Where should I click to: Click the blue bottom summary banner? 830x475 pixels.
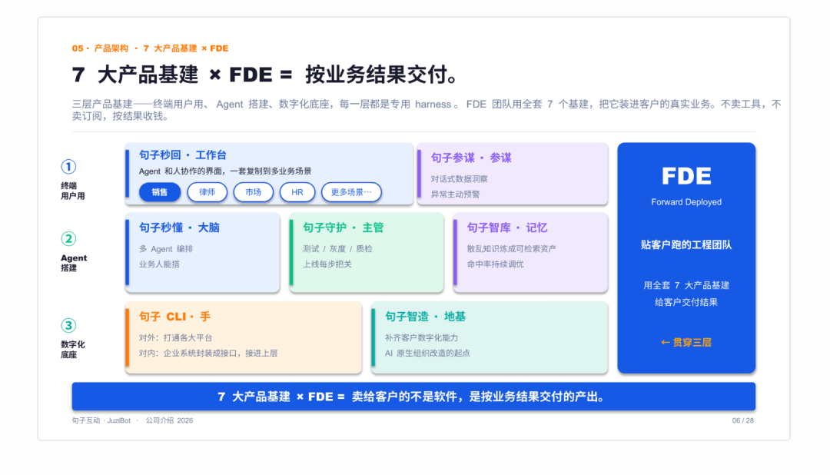pos(413,397)
